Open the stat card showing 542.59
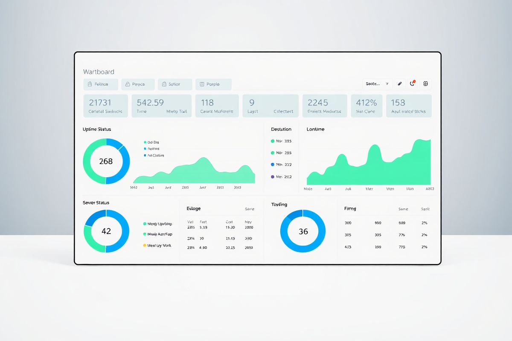The image size is (512, 341). coord(162,106)
